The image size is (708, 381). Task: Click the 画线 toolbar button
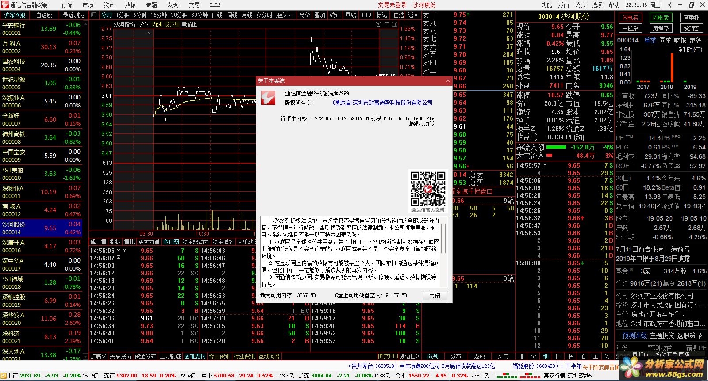point(351,15)
